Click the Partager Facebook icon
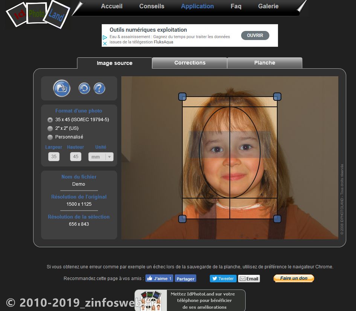Viewport: 356px width, 311px height. [x=185, y=278]
